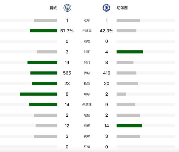Select the 抢断 stat label
Image resolution: width=179 pixels, height=152 pixels.
pyautogui.click(x=87, y=83)
